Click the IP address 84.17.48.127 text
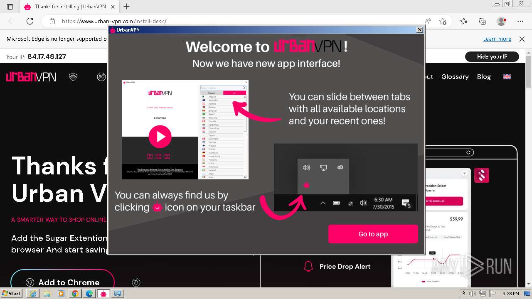Screen dimensions: 532x299 47,57
